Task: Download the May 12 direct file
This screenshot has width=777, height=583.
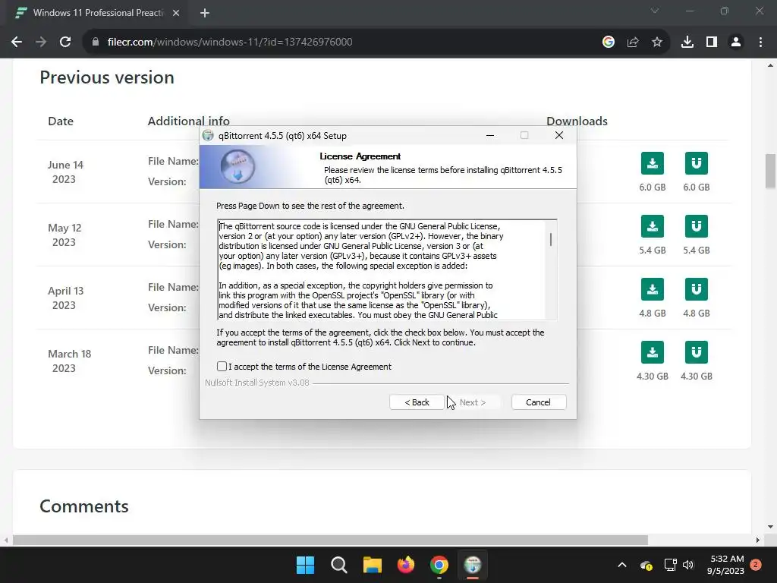Action: 652,226
